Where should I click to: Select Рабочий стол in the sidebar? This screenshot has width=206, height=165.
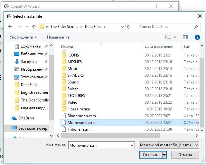pyautogui.click(x=31, y=54)
